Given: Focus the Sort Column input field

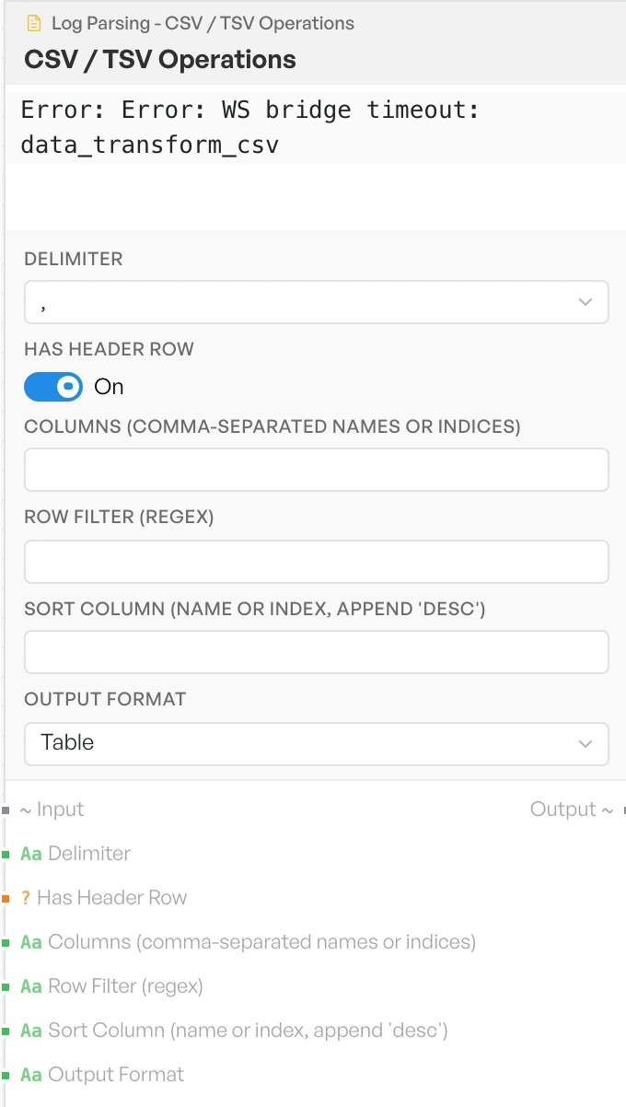Looking at the screenshot, I should pyautogui.click(x=317, y=652).
